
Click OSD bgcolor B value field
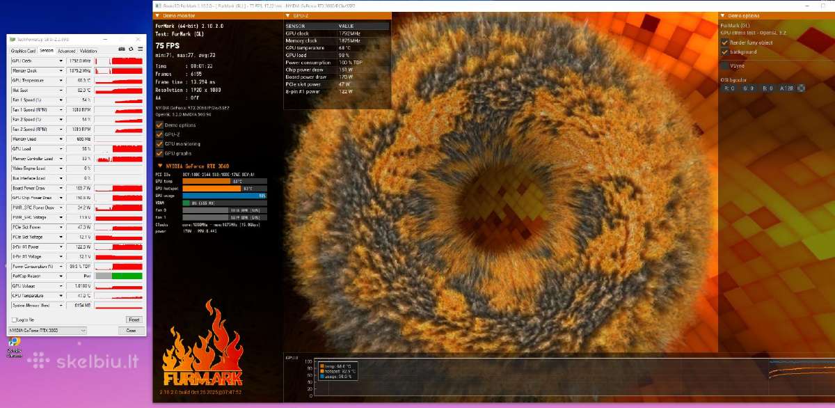pyautogui.click(x=767, y=88)
